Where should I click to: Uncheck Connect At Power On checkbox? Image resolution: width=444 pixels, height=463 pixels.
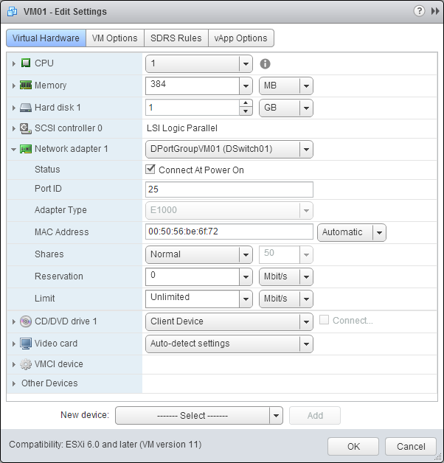pyautogui.click(x=152, y=170)
